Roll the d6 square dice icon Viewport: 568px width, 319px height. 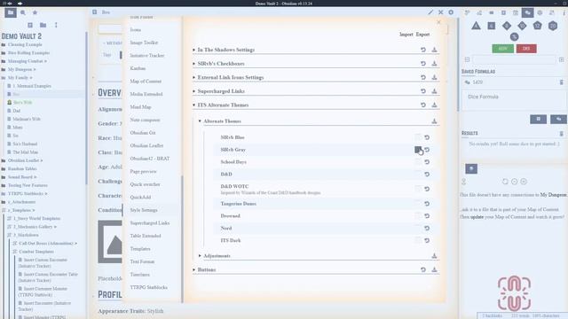[x=491, y=26]
